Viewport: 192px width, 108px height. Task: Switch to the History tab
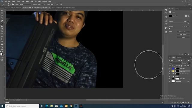[177, 9]
